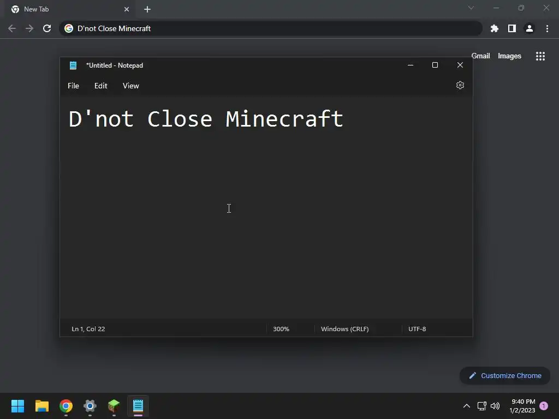
Task: Open the notification badge in system tray
Action: (x=544, y=406)
